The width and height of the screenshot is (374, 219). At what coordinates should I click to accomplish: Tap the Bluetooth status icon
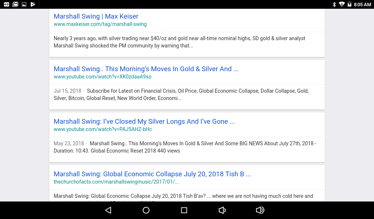(x=334, y=4)
